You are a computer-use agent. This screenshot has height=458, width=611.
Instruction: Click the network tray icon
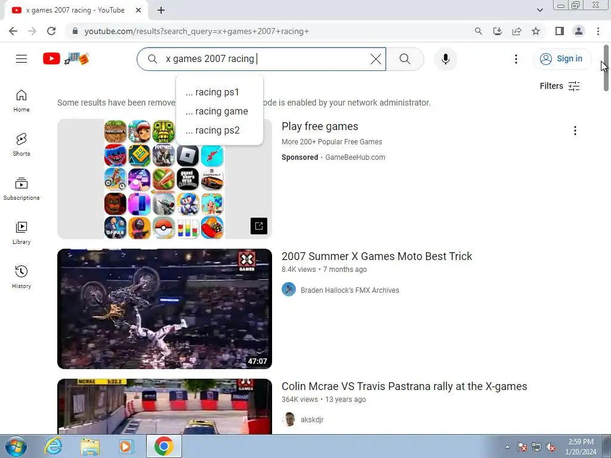pyautogui.click(x=536, y=447)
